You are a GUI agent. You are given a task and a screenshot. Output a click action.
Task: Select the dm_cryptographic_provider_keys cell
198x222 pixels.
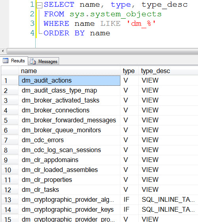pyautogui.click(x=69, y=210)
